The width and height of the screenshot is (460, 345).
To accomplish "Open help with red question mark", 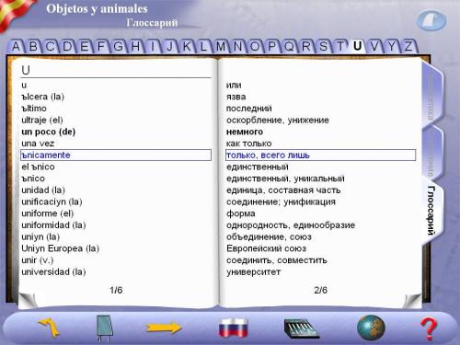I will [x=429, y=328].
